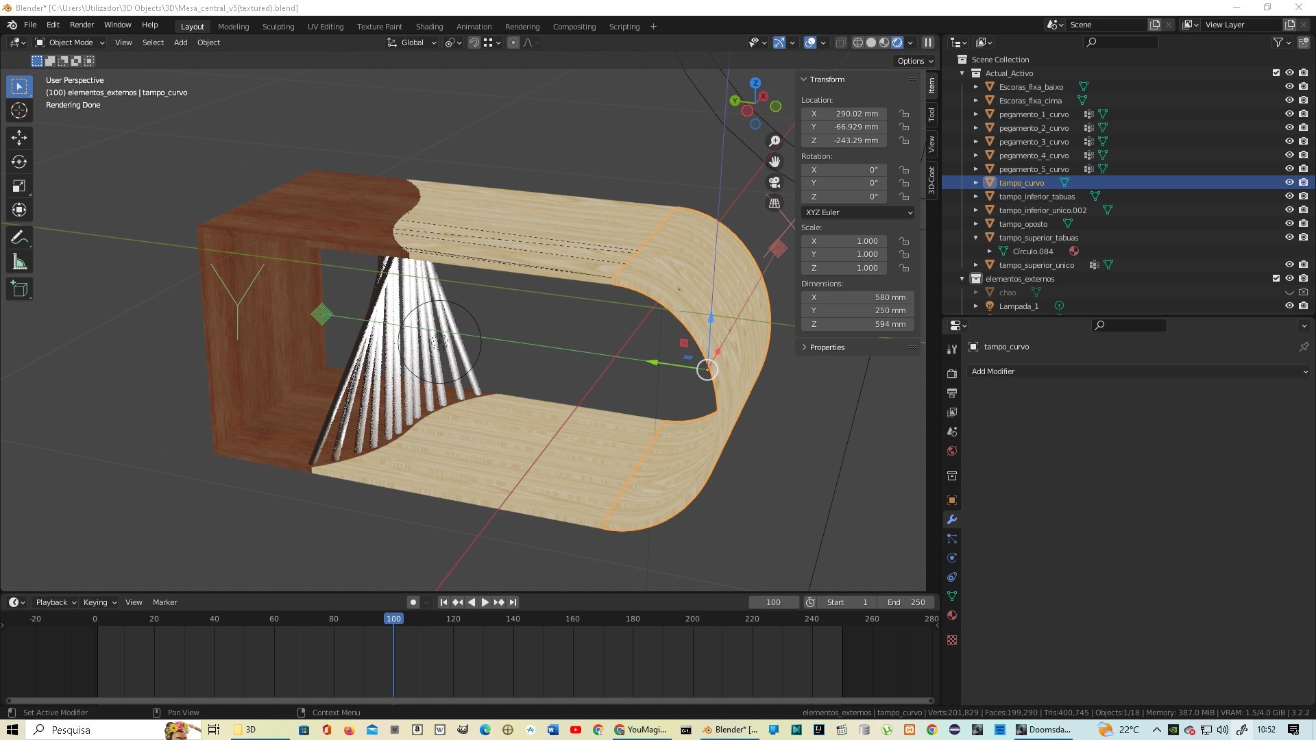1316x740 pixels.
Task: Click the viewport Options button
Action: [915, 61]
